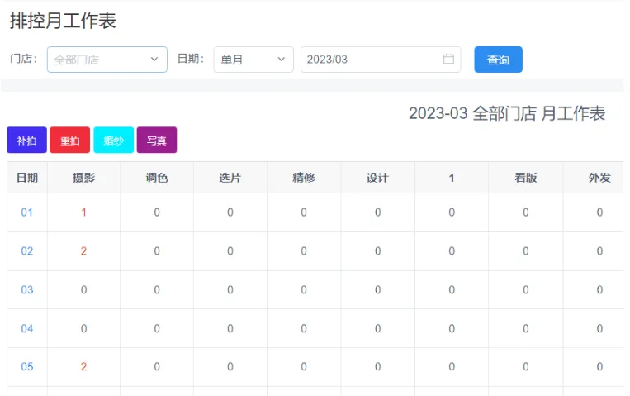Select the 补拍 filter button

point(26,141)
